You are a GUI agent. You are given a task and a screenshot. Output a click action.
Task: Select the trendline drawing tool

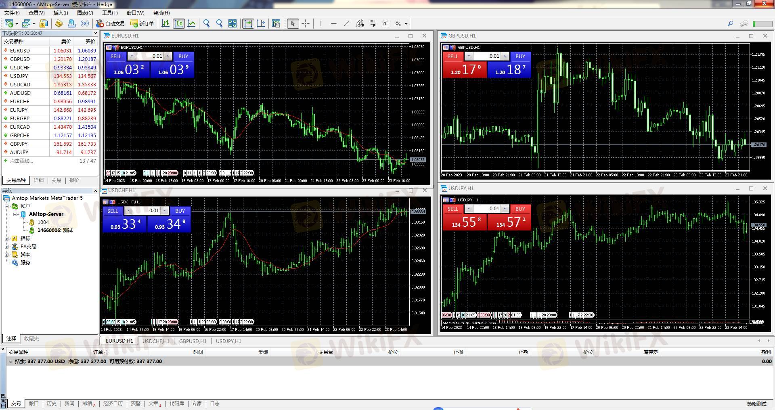347,23
